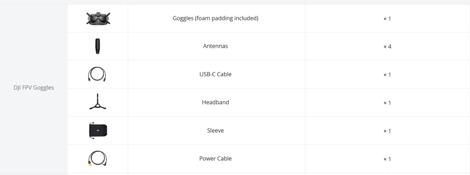Click the Power Cable item name
This screenshot has width=470, height=175.
pyautogui.click(x=216, y=159)
